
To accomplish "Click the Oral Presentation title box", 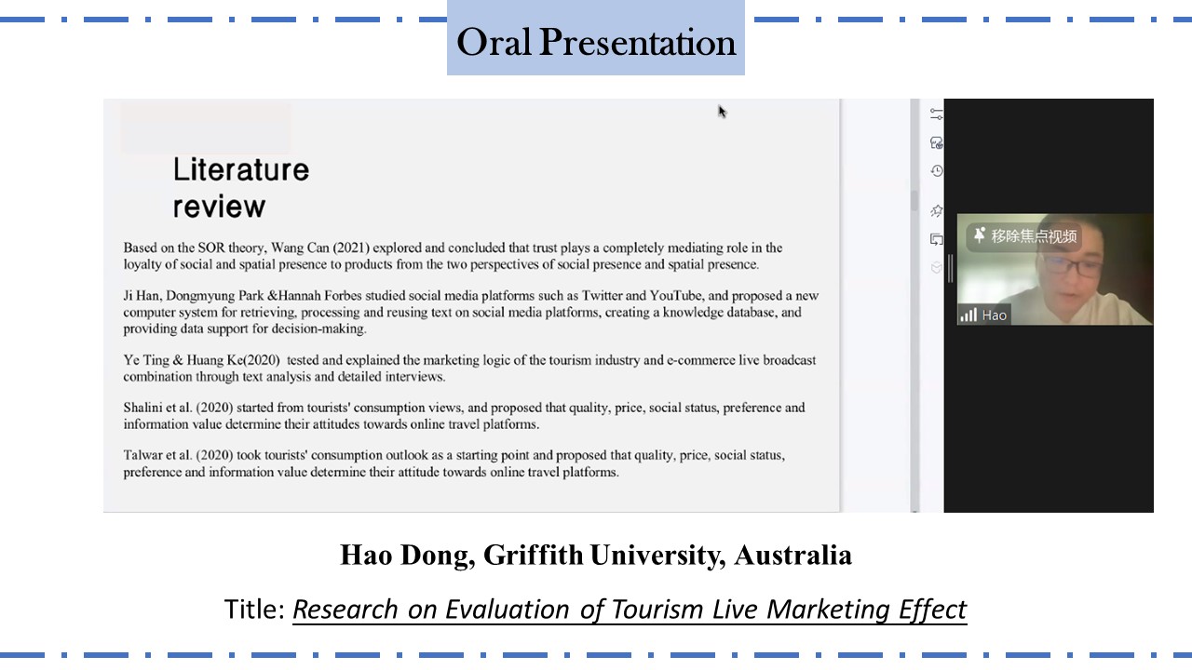I will coord(596,38).
